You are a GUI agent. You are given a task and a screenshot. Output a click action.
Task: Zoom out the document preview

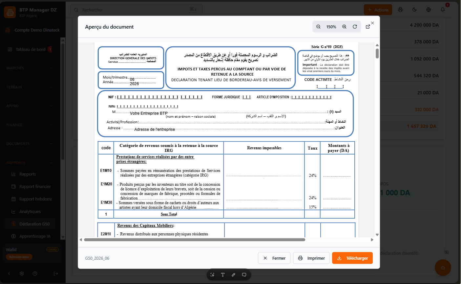click(318, 27)
